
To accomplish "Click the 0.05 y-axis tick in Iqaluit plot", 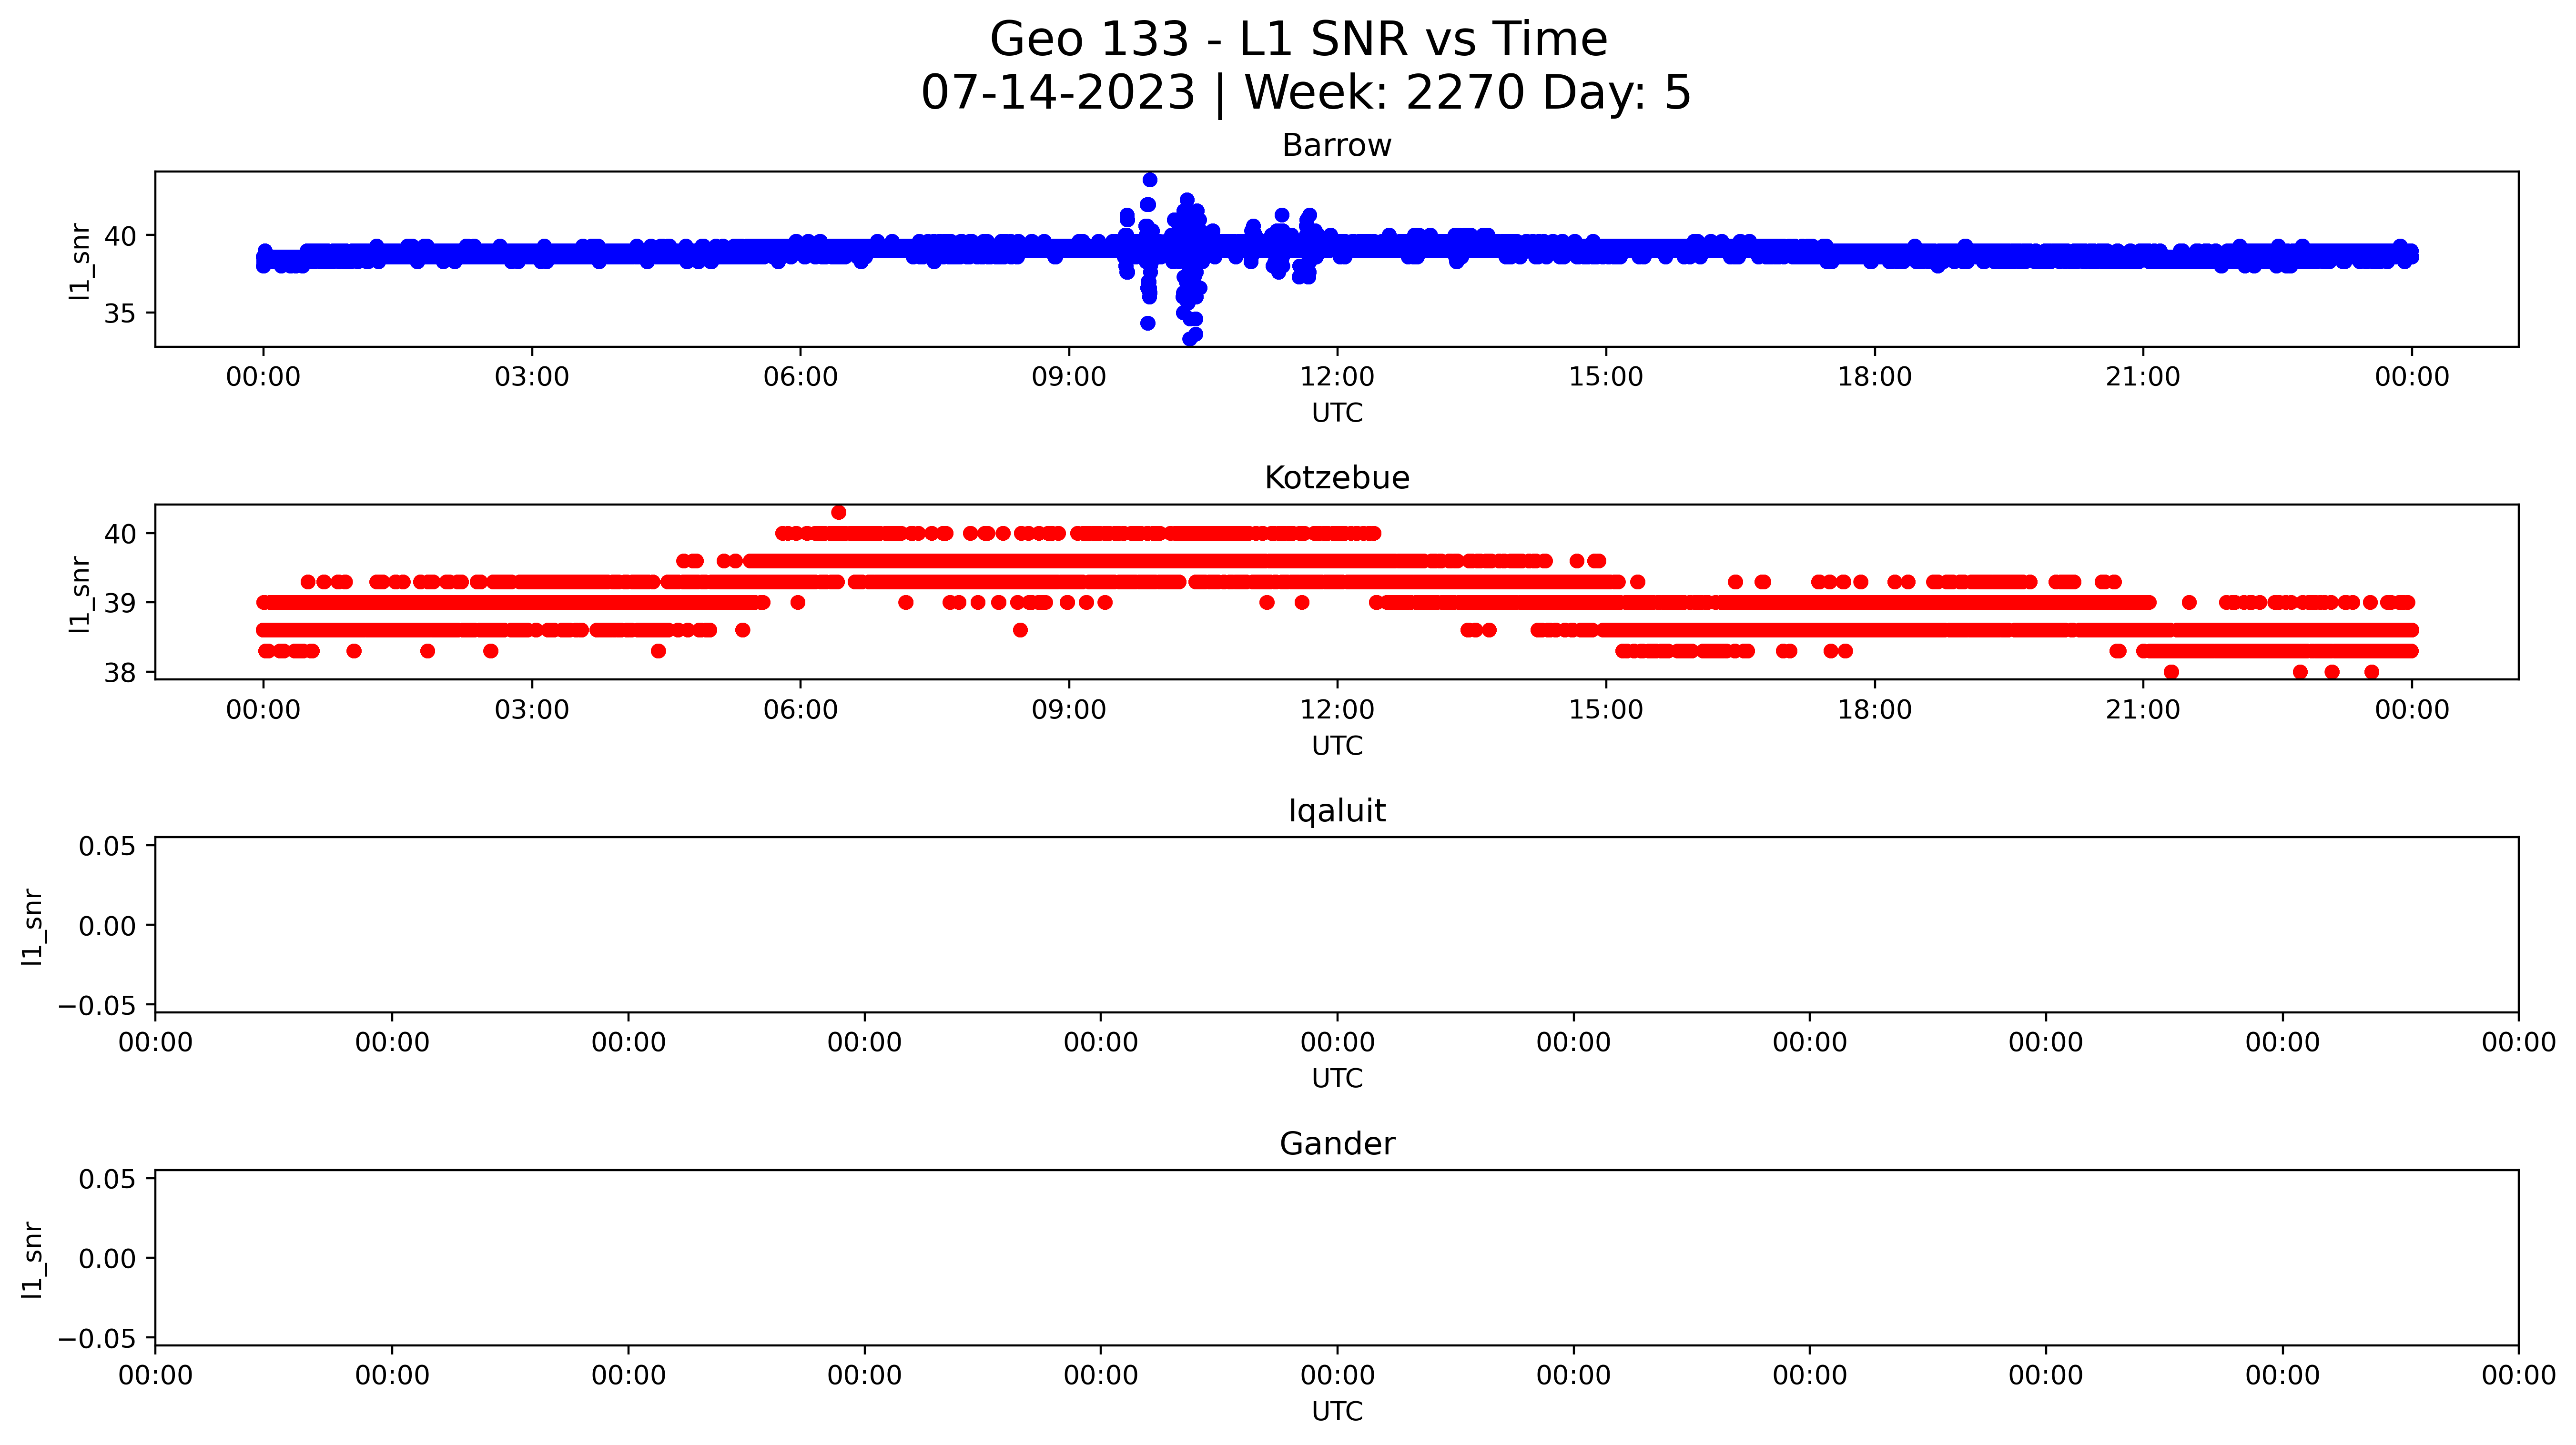I will (108, 847).
